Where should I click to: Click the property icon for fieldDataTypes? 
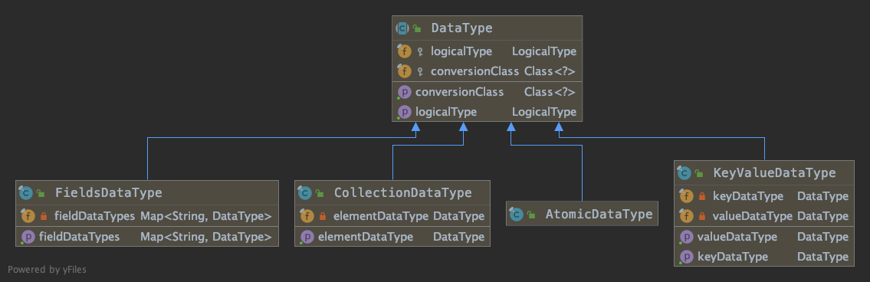tap(28, 237)
